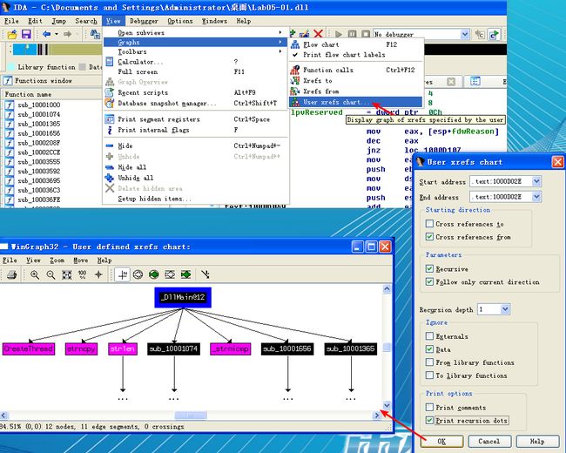Open the Recursion depth dropdown

505,309
